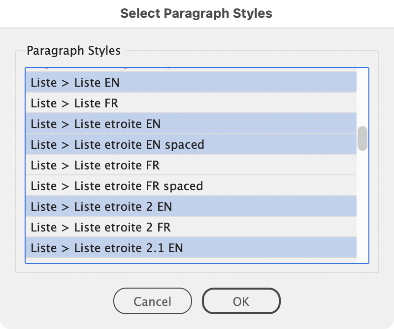
Task: Click the list's vertical scrollbar thumb
Action: click(362, 138)
